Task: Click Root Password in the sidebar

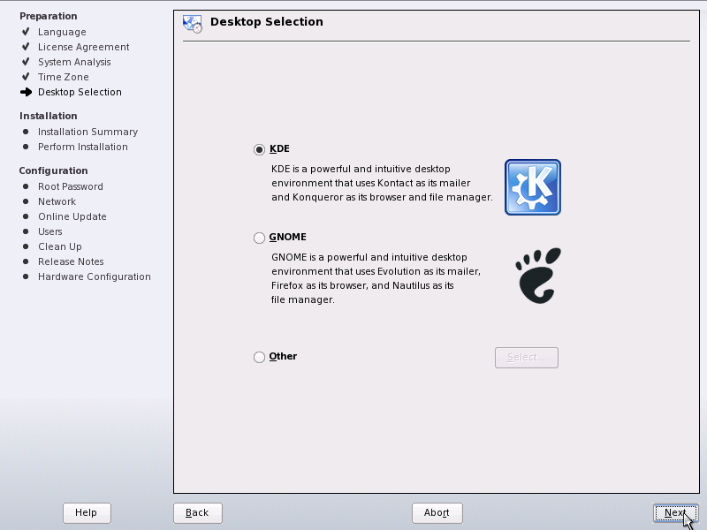Action: click(x=71, y=186)
